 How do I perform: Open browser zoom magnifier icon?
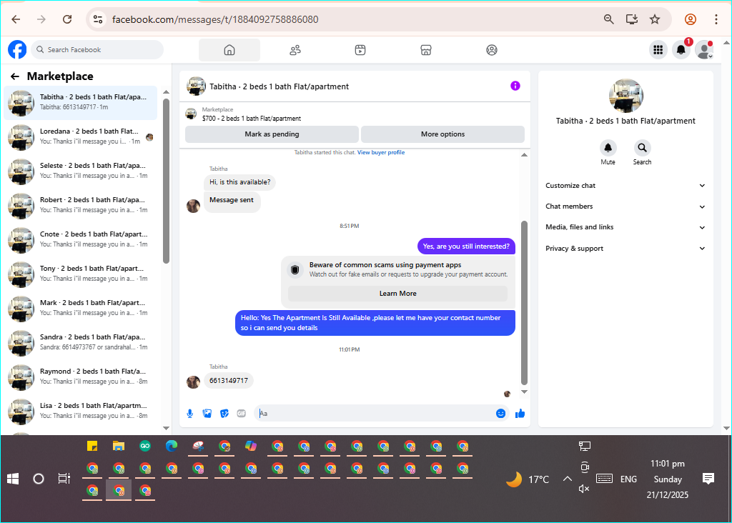609,19
